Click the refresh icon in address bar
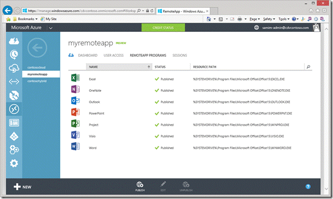This screenshot has height=199, width=333. pos(152,11)
